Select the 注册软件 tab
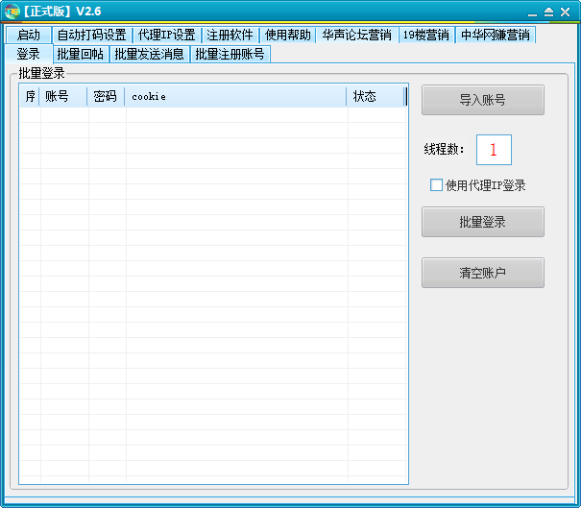Image resolution: width=581 pixels, height=508 pixels. (230, 35)
